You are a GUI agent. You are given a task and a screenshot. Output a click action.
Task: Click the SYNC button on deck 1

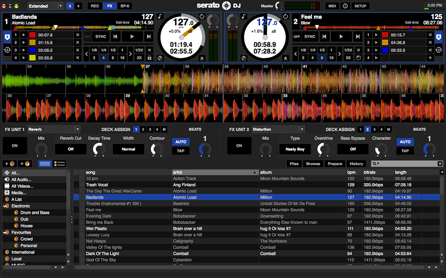pos(100,36)
